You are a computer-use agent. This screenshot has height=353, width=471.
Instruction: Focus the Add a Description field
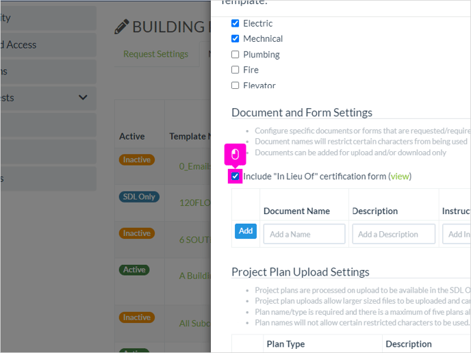pyautogui.click(x=394, y=234)
